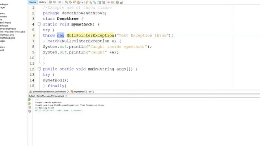Select the throwandthrows package node
This screenshot has height=146, width=260.
click(x=8, y=29)
